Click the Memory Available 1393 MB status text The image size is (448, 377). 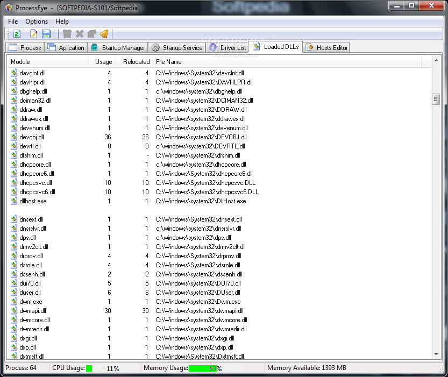click(x=307, y=368)
